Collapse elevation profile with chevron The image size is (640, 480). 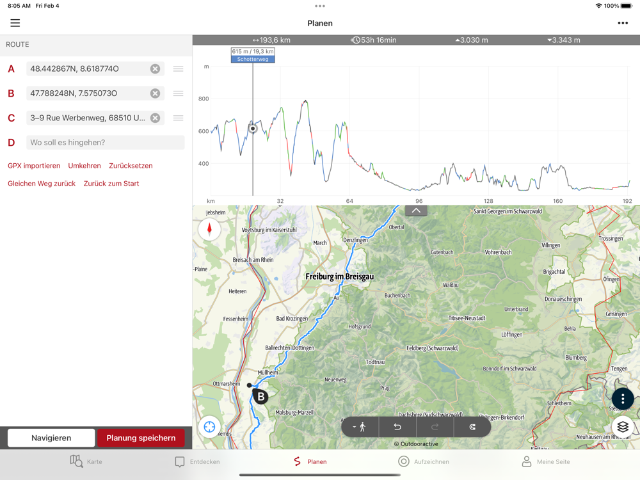416,211
